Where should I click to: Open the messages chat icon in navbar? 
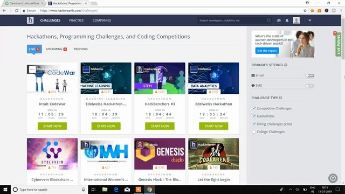(x=279, y=20)
